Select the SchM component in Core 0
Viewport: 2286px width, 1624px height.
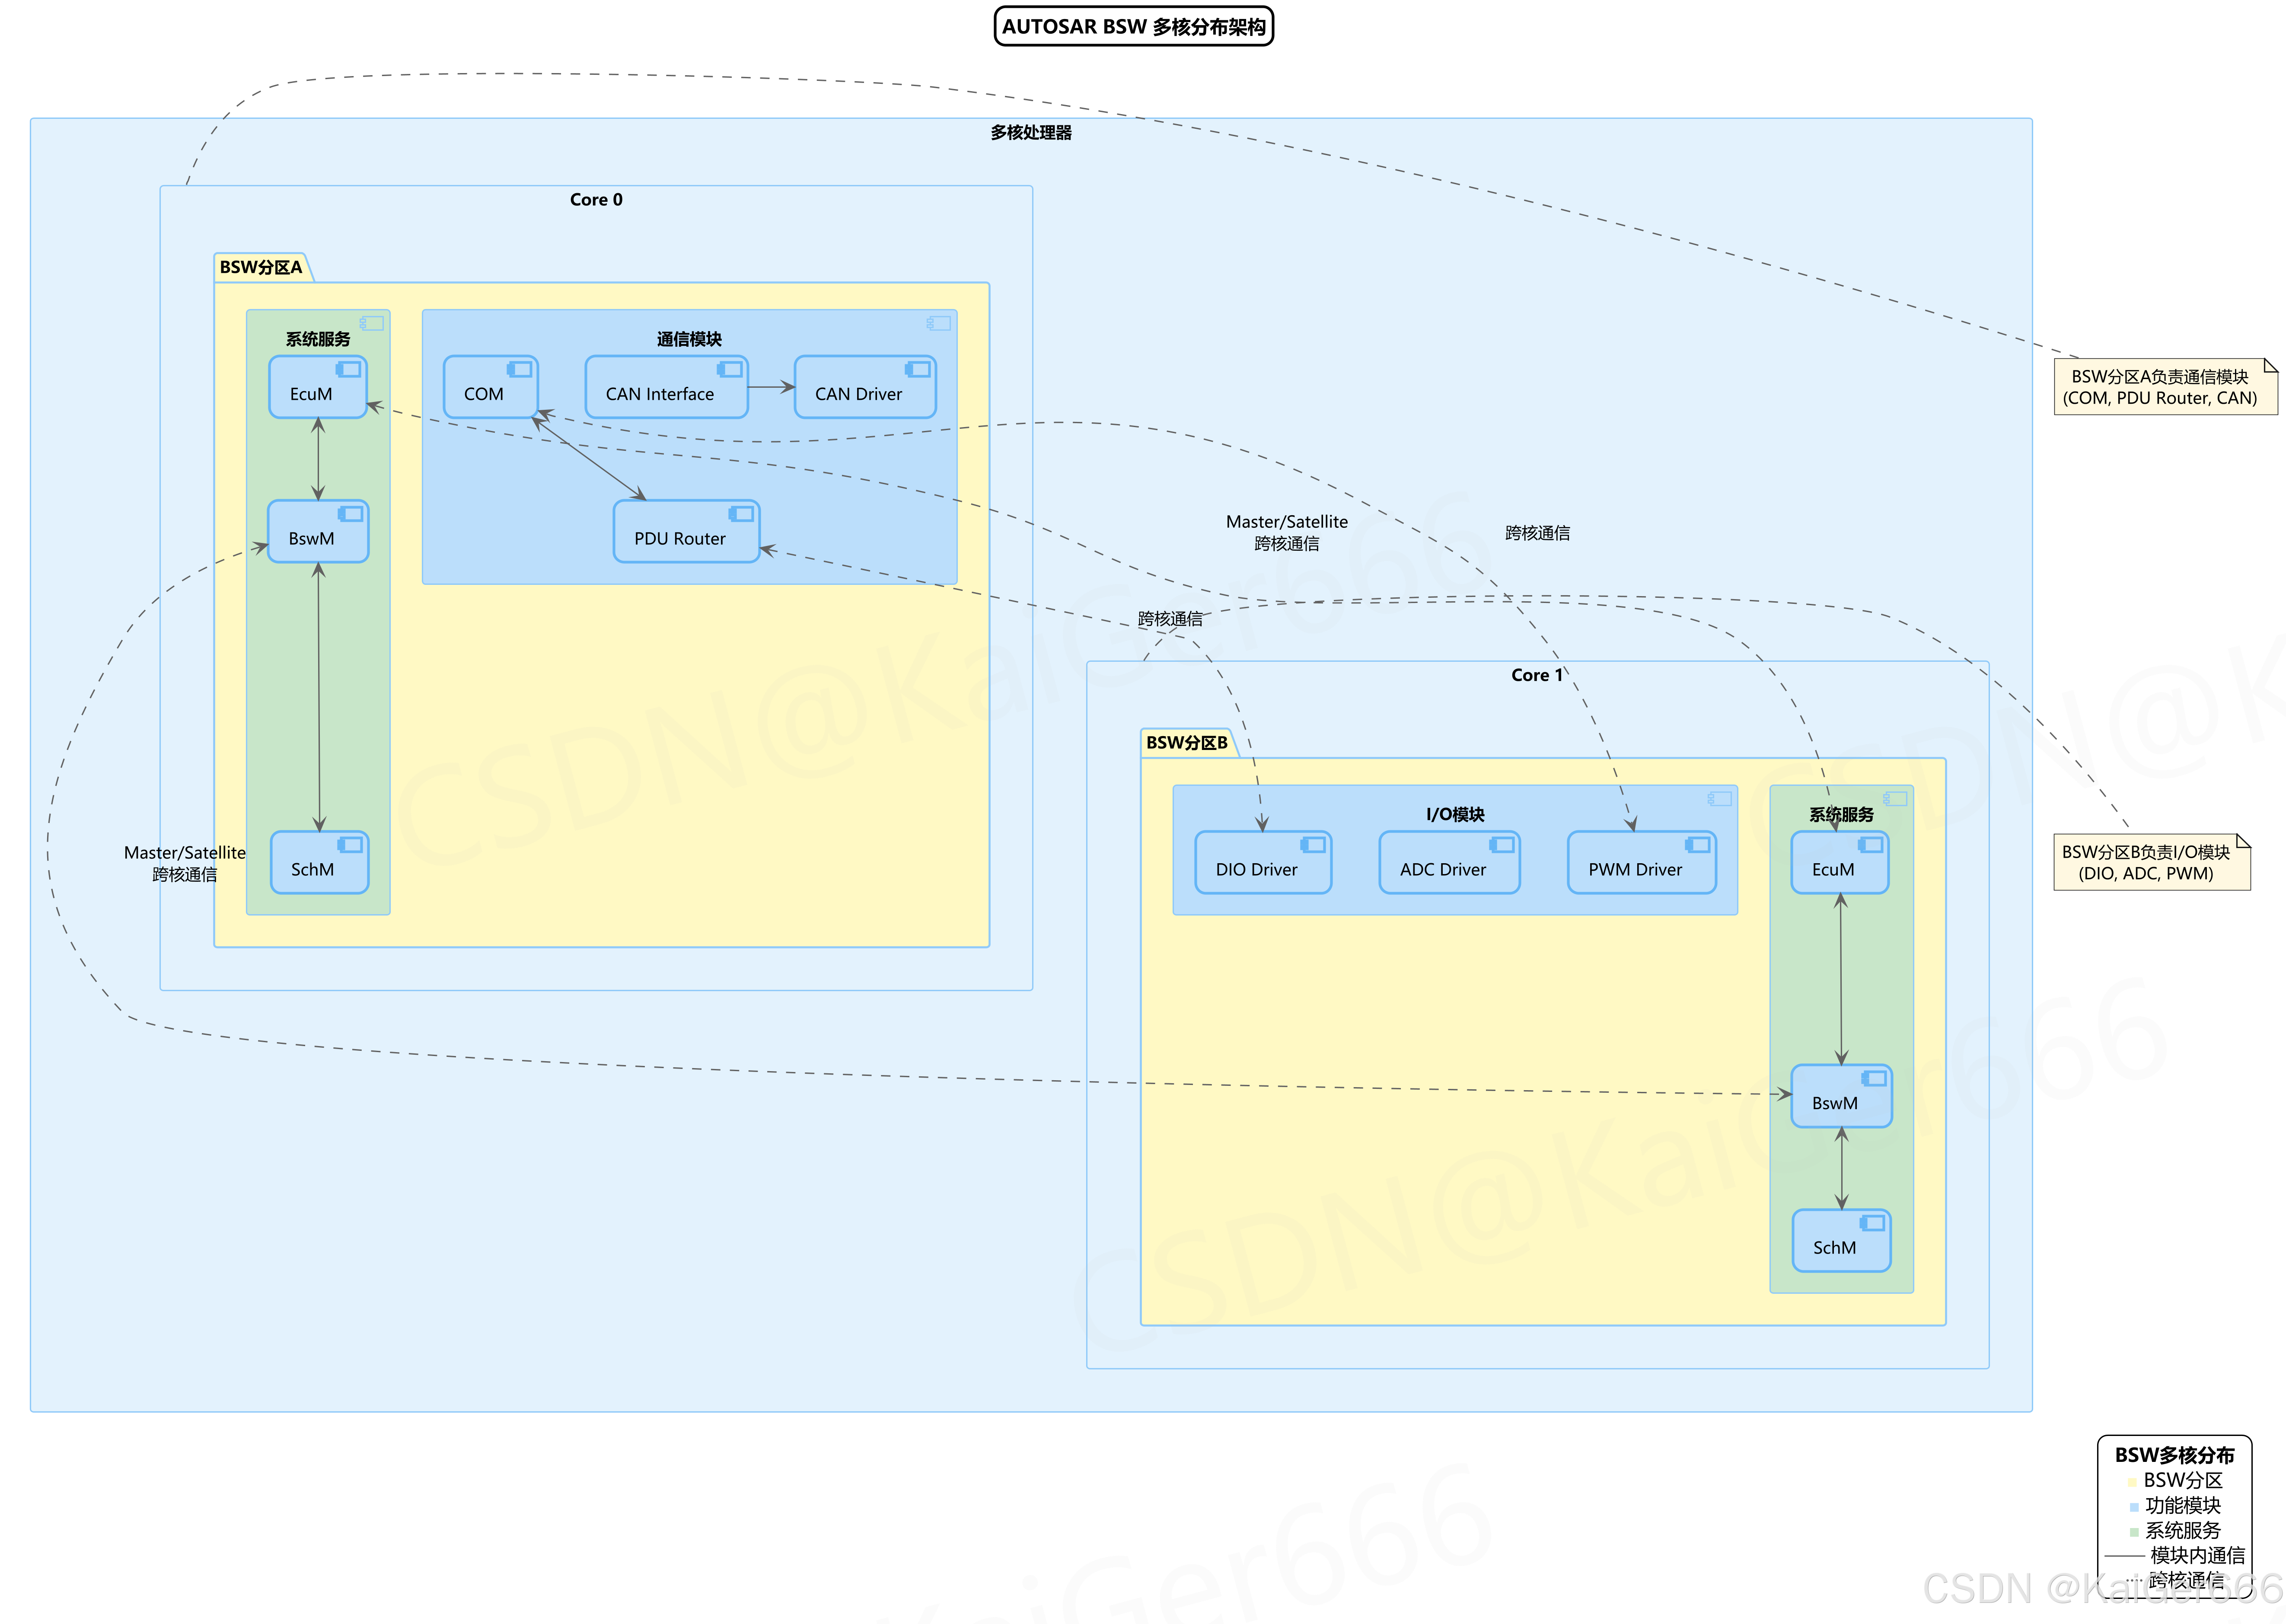pyautogui.click(x=319, y=862)
